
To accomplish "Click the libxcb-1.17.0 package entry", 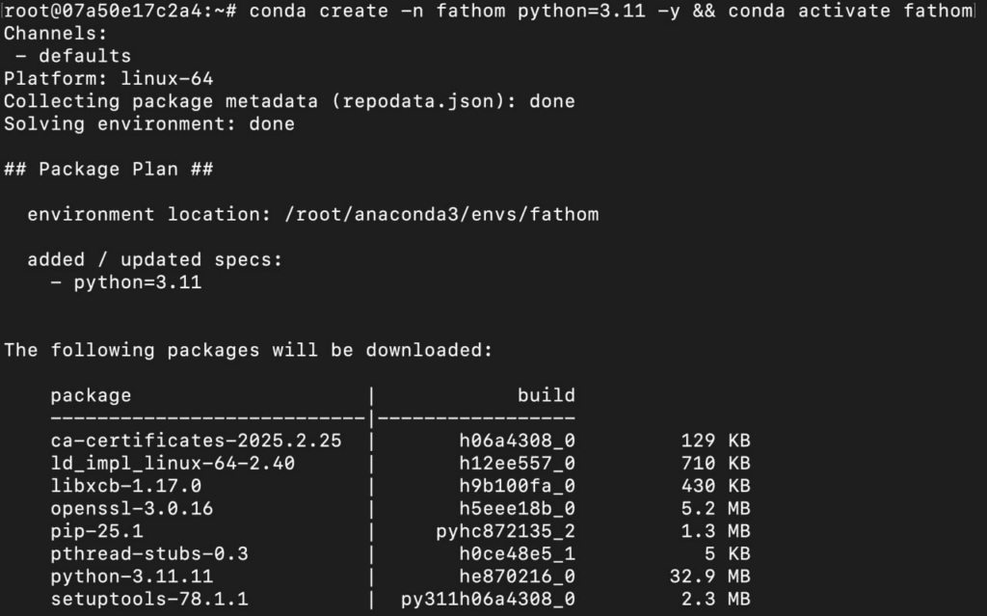I will coord(125,486).
